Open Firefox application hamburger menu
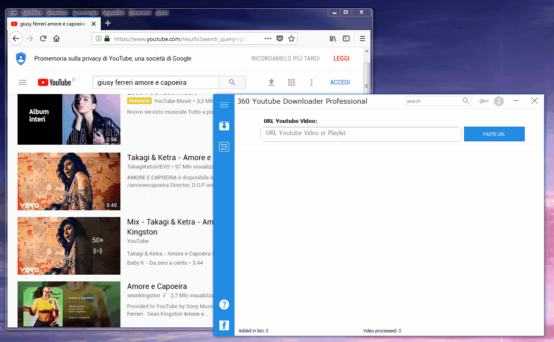The height and width of the screenshot is (342, 554). [363, 38]
